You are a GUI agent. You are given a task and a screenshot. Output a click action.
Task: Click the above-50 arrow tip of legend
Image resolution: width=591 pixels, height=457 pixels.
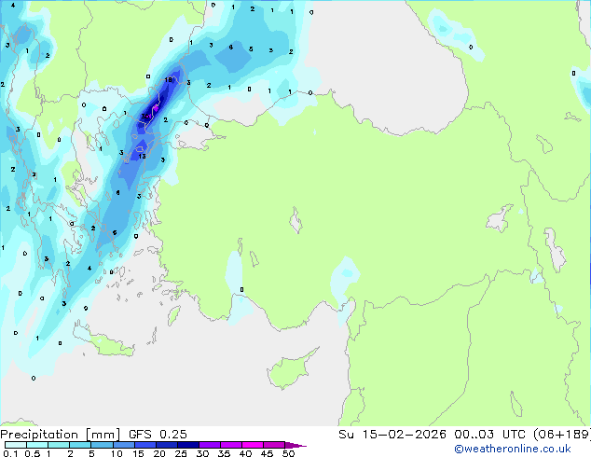click(295, 445)
